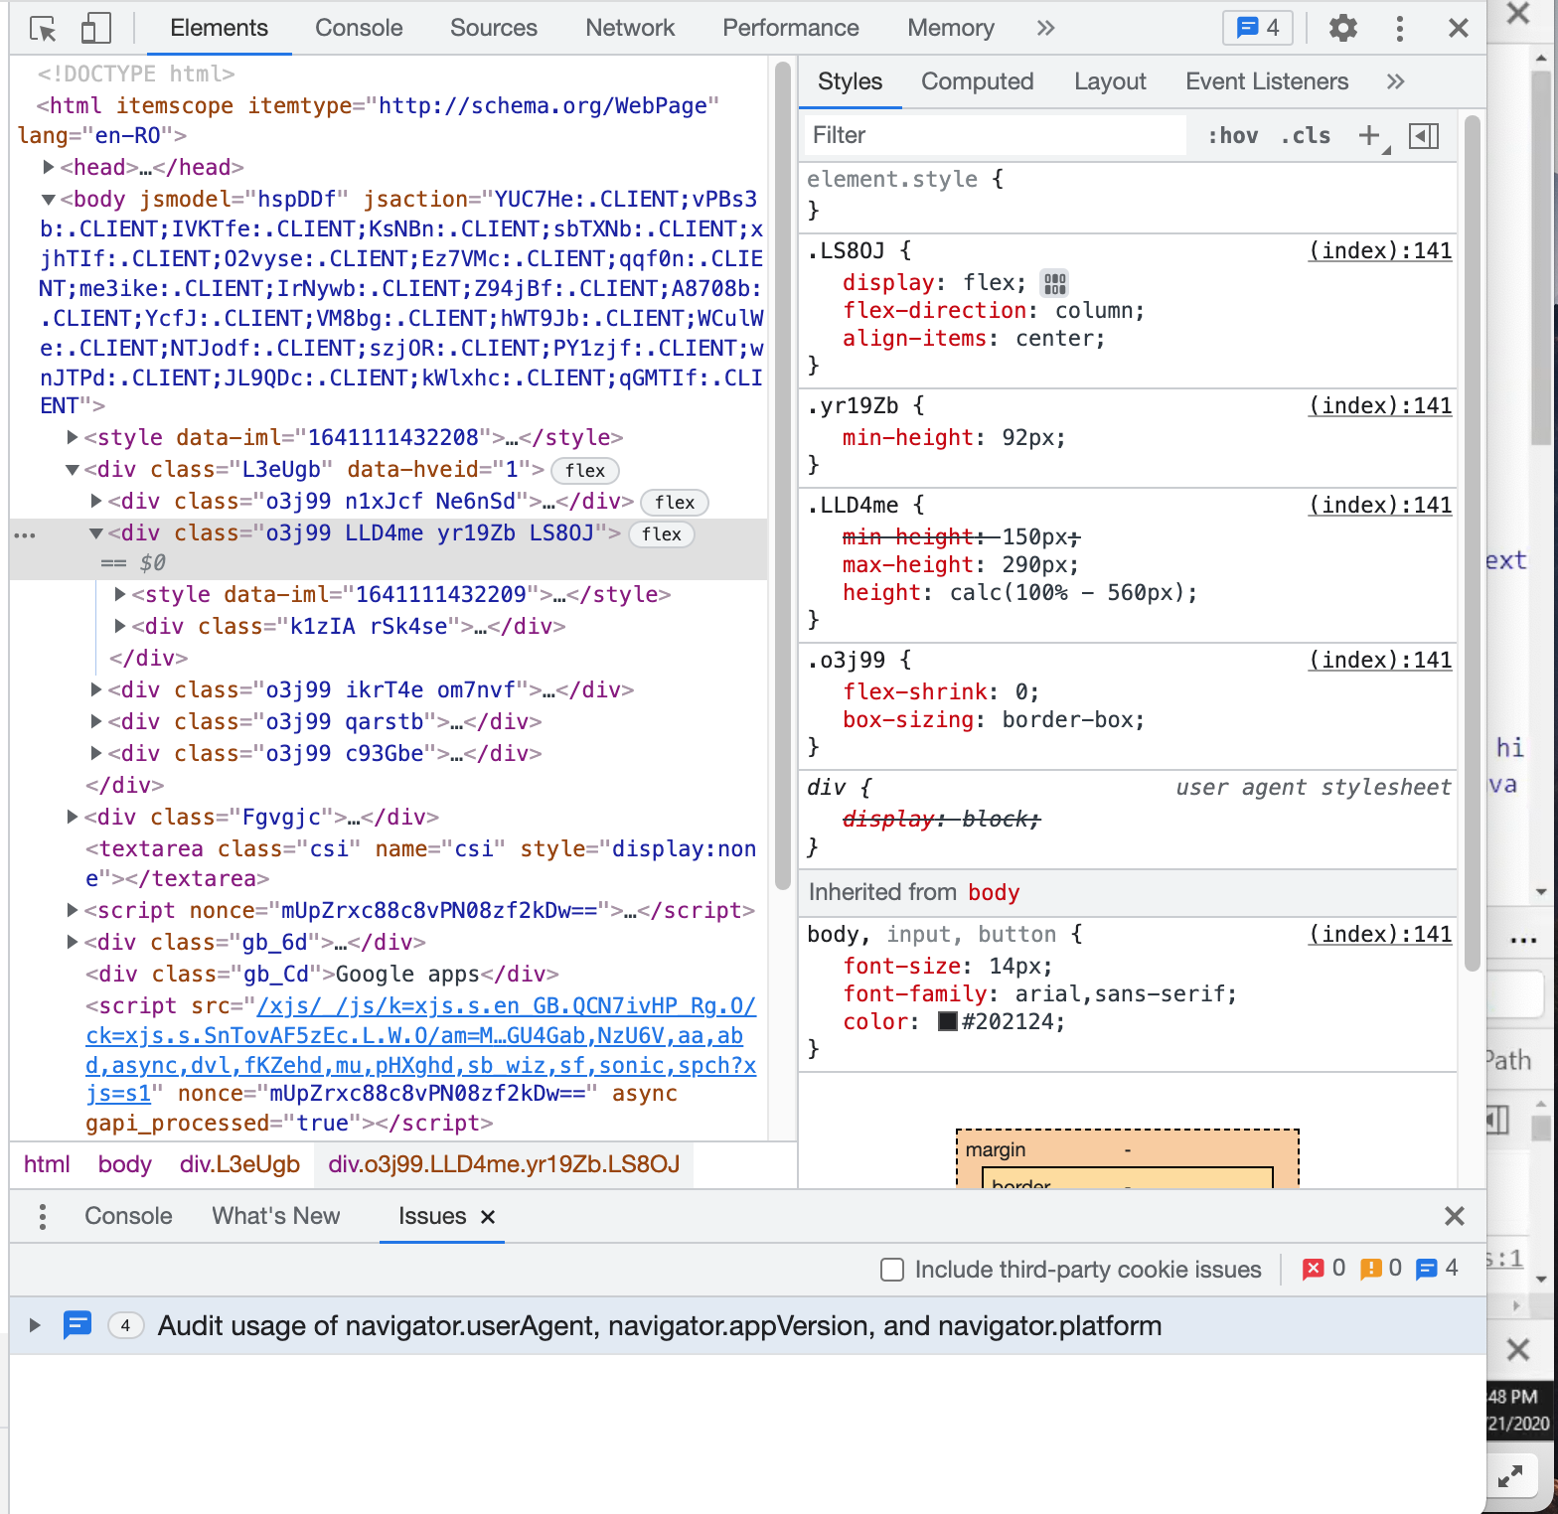Collapse the selected div o3j99 LLD4me node
The image size is (1558, 1514).
95,532
